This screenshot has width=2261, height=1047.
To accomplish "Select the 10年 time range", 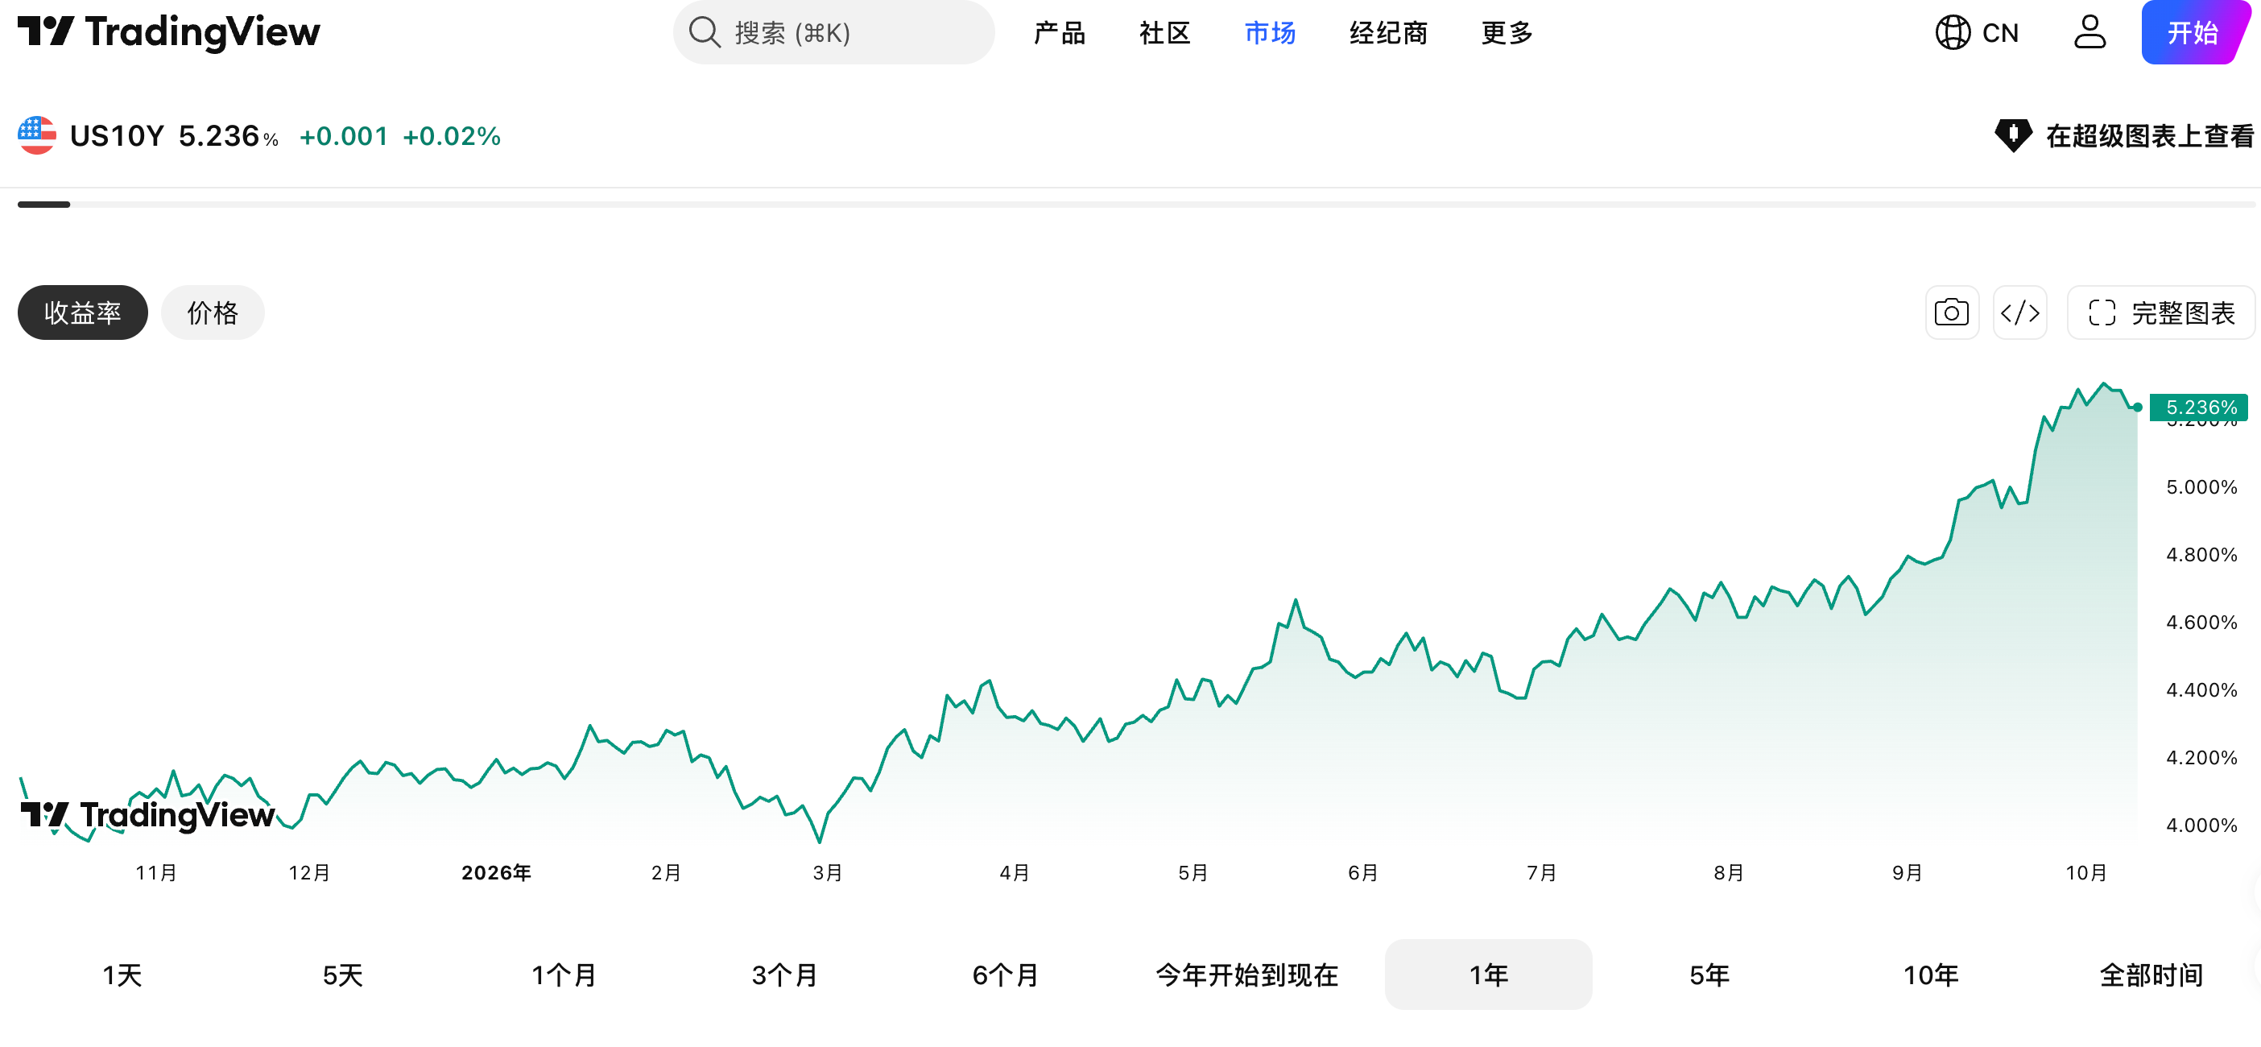I will pyautogui.click(x=1930, y=975).
